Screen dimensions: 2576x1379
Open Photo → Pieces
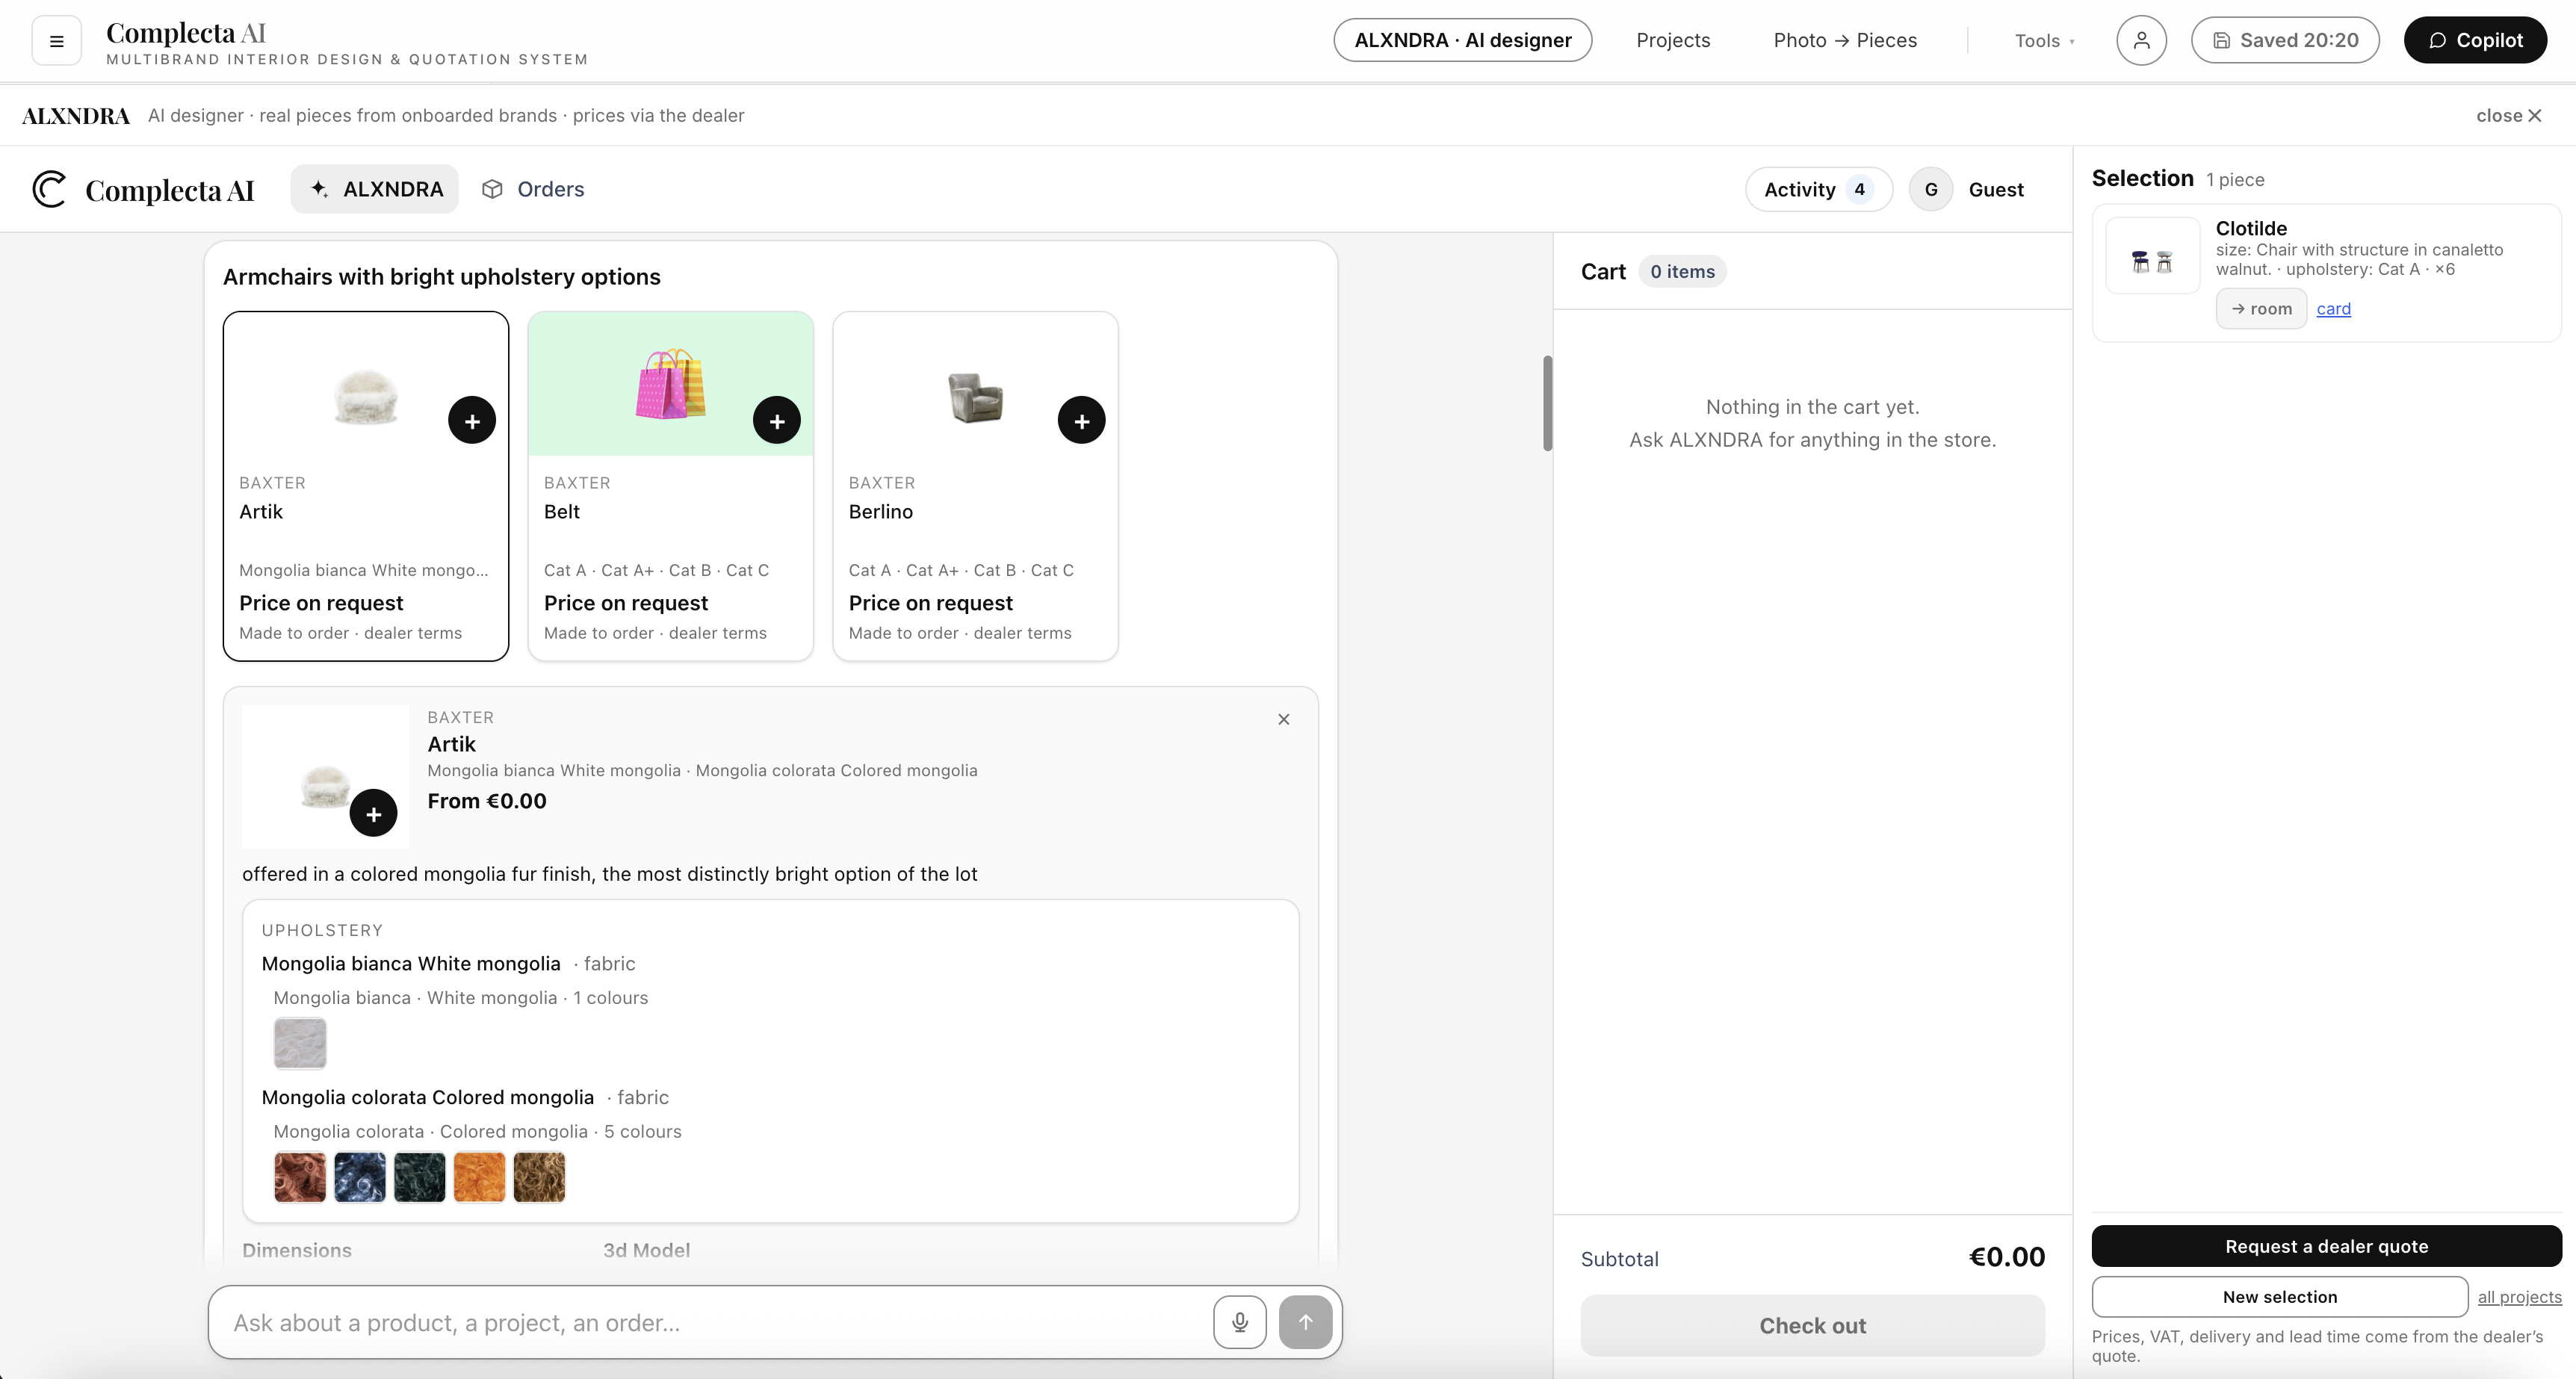[x=1845, y=41]
